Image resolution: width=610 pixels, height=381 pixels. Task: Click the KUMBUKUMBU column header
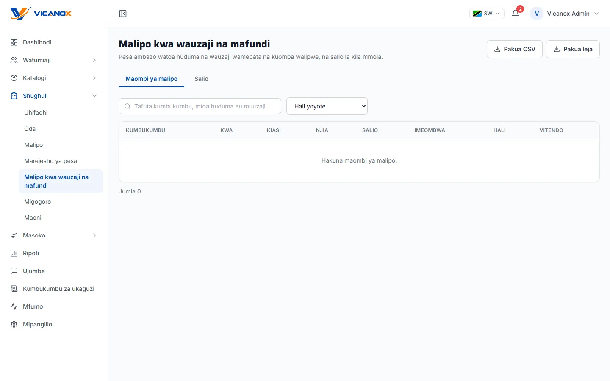tap(145, 130)
